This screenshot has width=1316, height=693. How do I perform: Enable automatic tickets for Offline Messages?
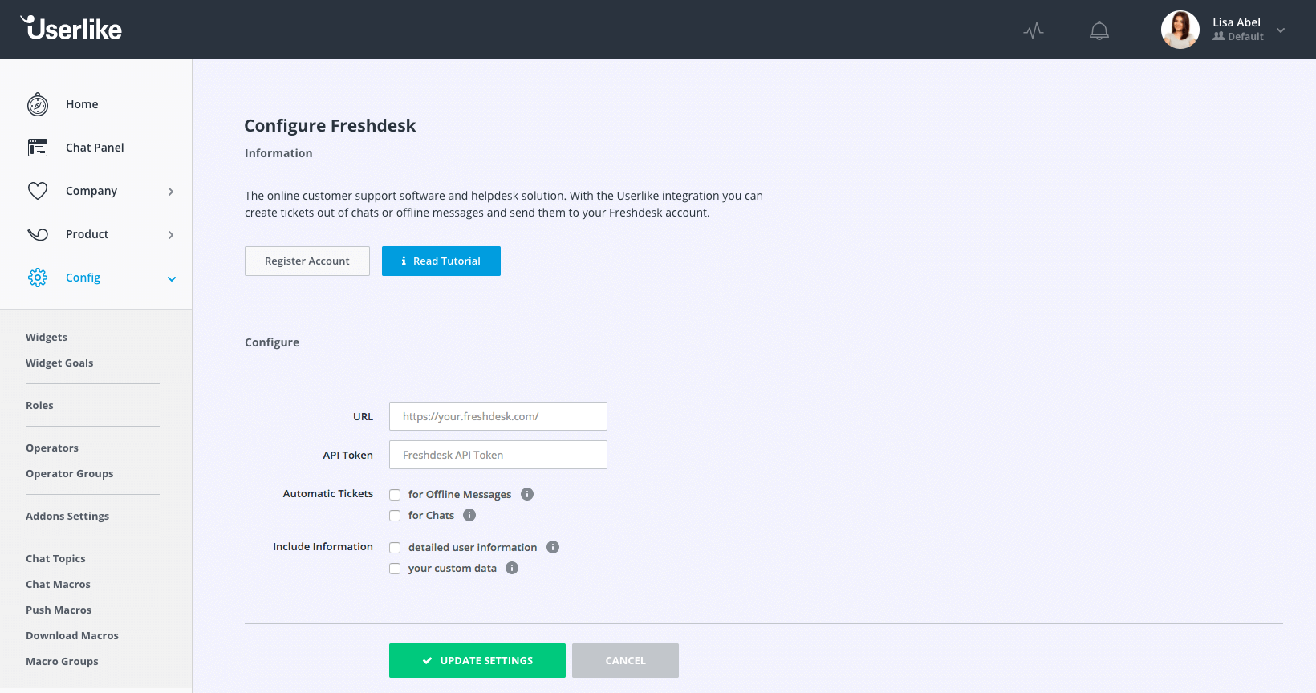tap(395, 495)
